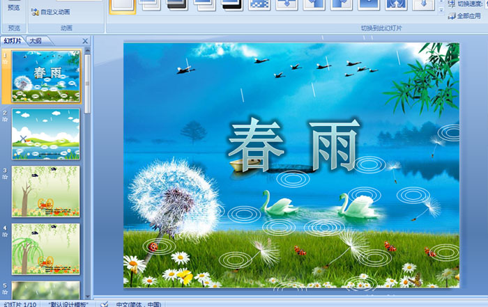Choose the circular double-arrow transition icon
This screenshot has width=488, height=307.
click(x=396, y=6)
